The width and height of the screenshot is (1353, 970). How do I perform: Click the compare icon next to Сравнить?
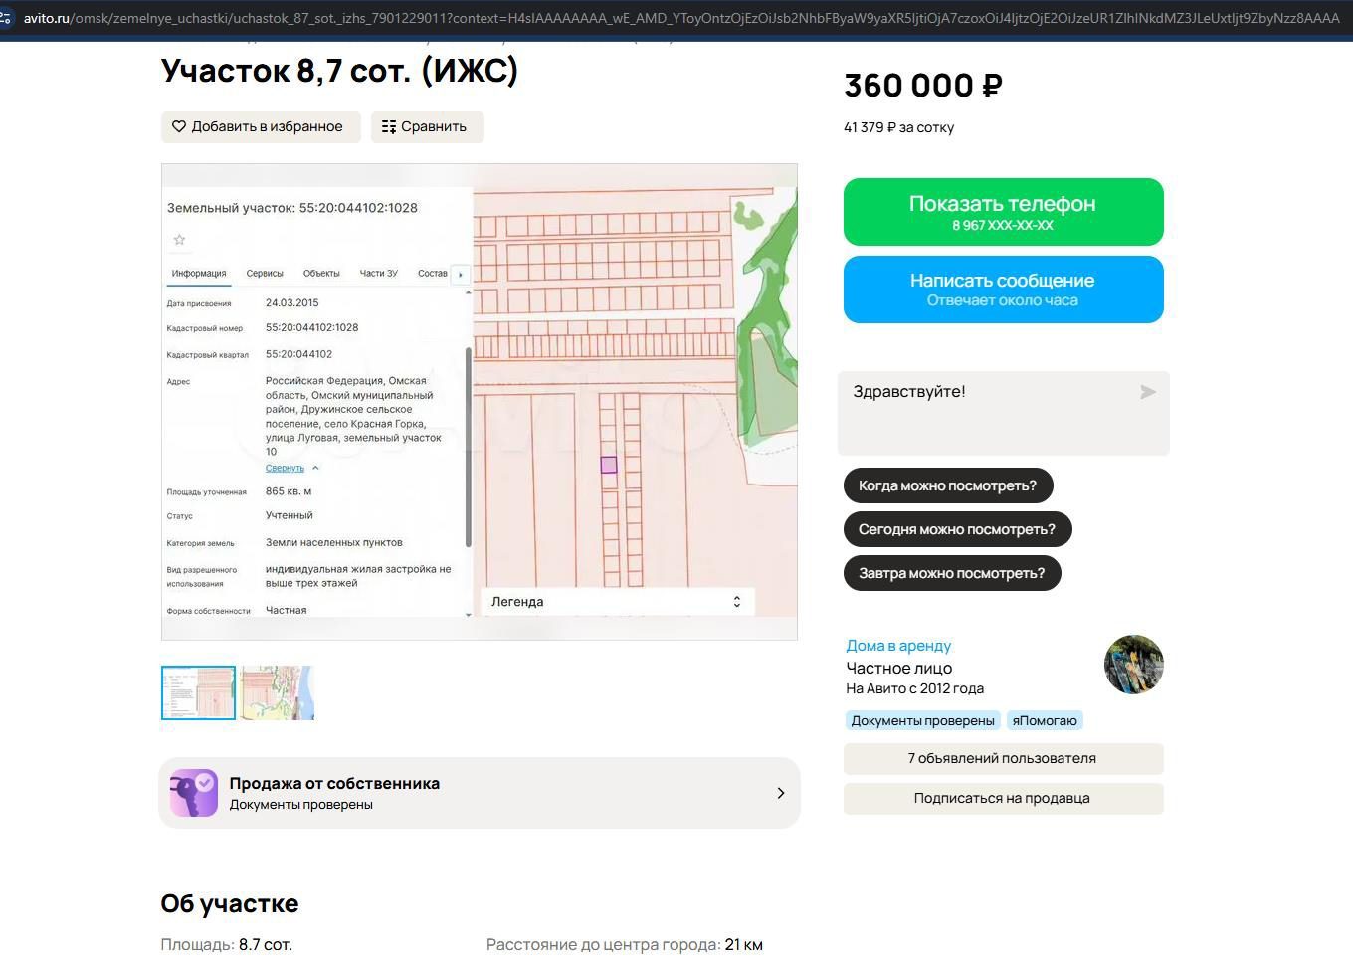tap(389, 127)
